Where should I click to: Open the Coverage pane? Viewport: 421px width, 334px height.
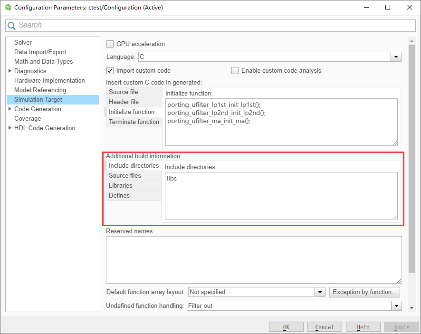tap(28, 118)
